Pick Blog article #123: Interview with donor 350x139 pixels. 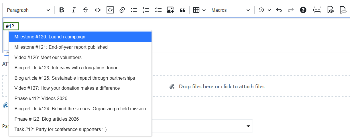click(80, 68)
